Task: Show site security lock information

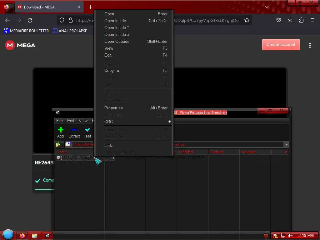Action: tap(71, 20)
